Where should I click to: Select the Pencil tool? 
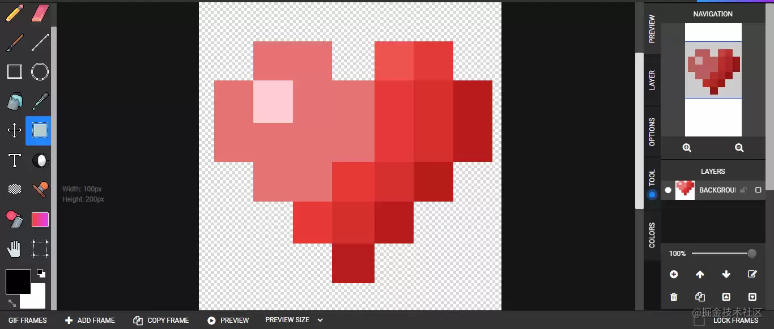(14, 13)
